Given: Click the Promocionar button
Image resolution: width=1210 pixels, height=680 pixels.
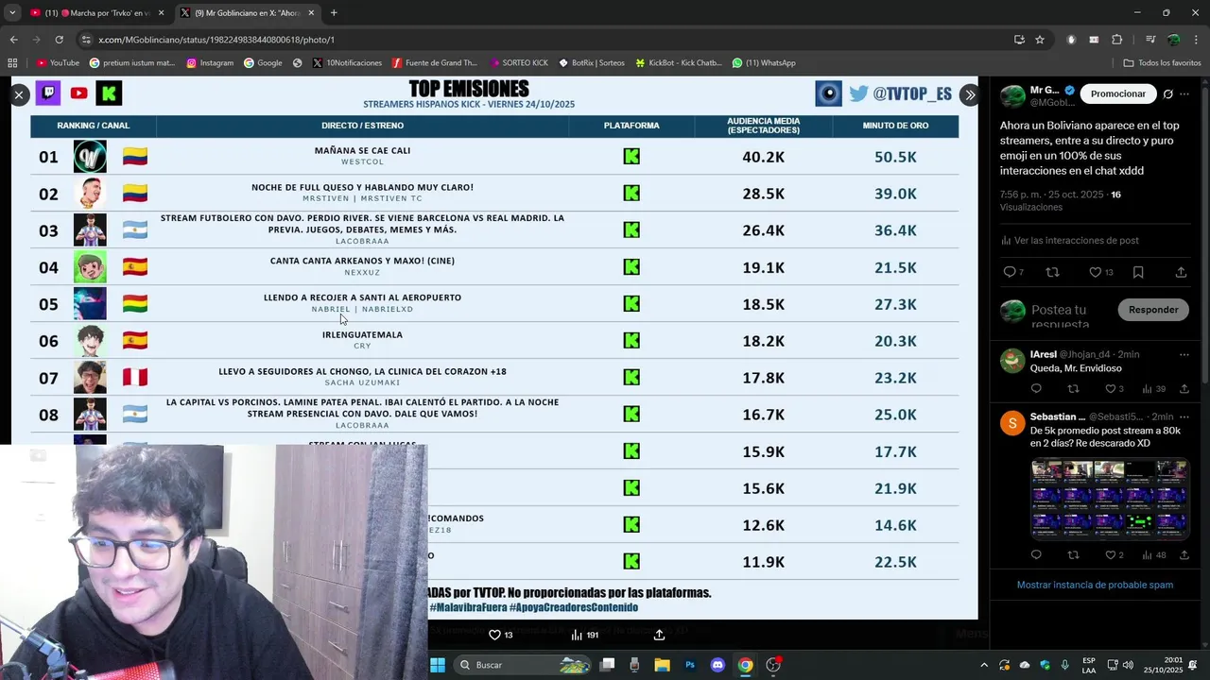Looking at the screenshot, I should 1118,93.
